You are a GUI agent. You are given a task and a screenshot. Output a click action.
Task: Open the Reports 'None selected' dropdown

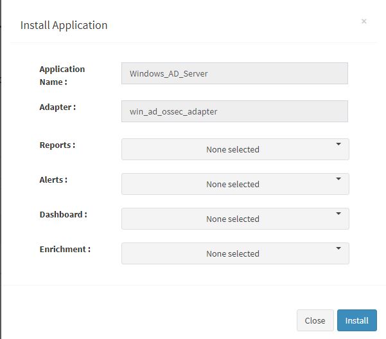pos(235,149)
